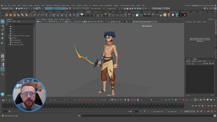Switch to the Rendering_User shelf tab
The width and height of the screenshot is (217, 122).
point(174,12)
